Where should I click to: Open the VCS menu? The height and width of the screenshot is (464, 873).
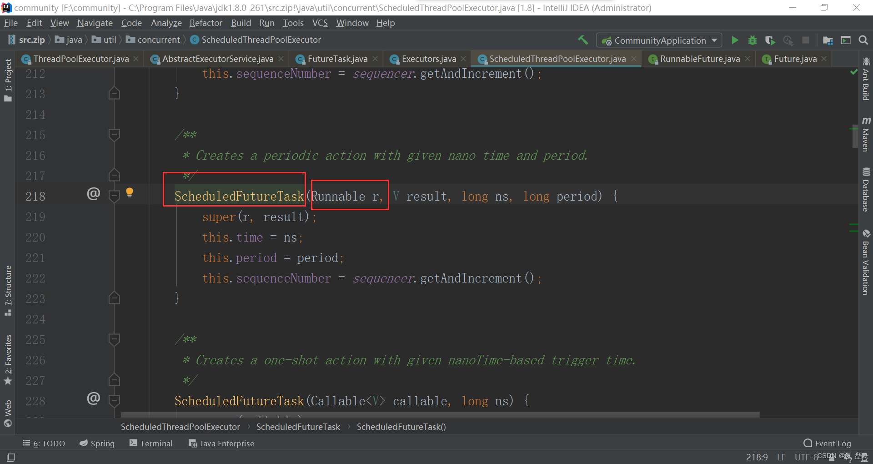[320, 23]
